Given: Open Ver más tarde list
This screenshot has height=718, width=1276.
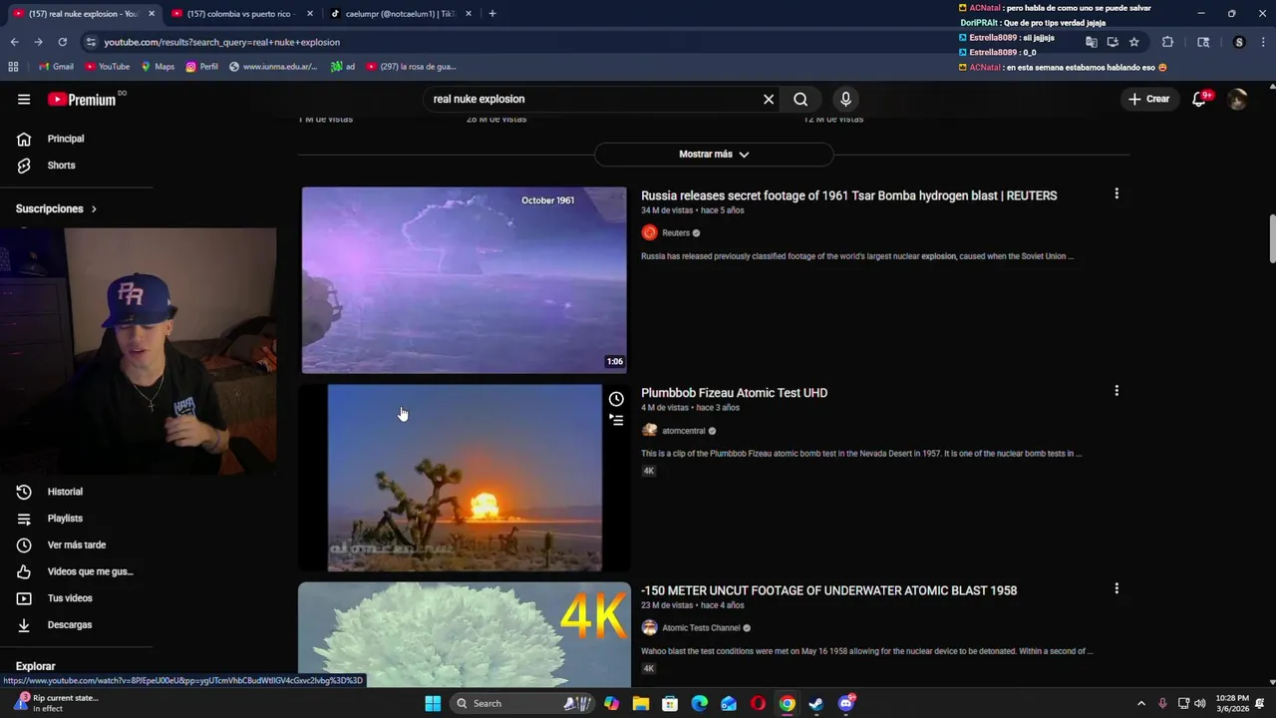Looking at the screenshot, I should (x=77, y=544).
